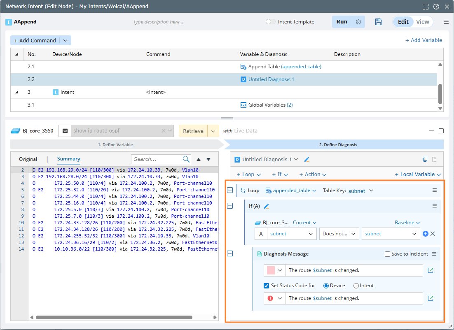Select the Intent radio button
Image resolution: width=454 pixels, height=330 pixels.
click(x=356, y=286)
